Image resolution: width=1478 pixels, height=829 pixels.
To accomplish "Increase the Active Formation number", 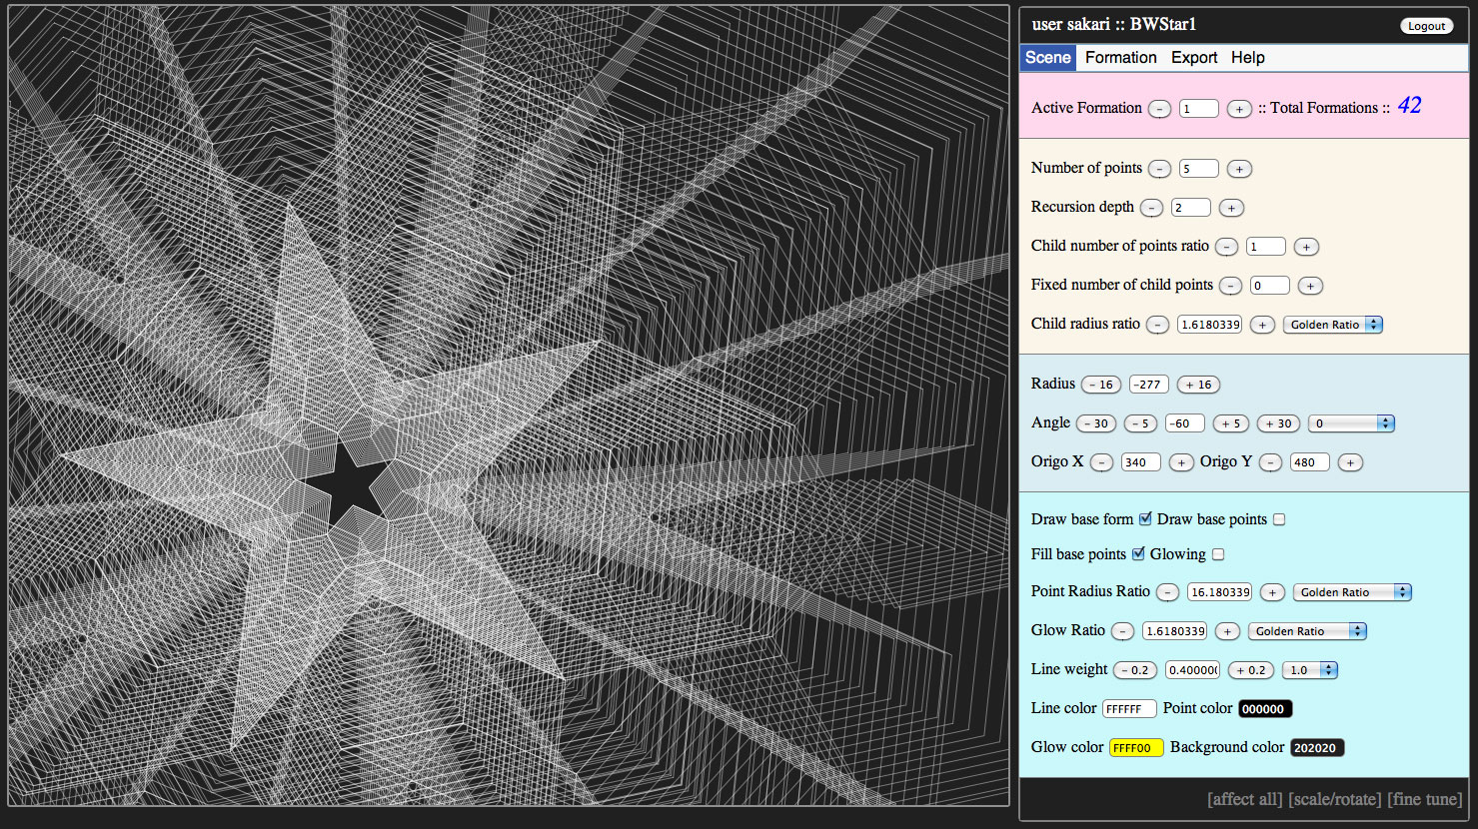I will (1239, 109).
